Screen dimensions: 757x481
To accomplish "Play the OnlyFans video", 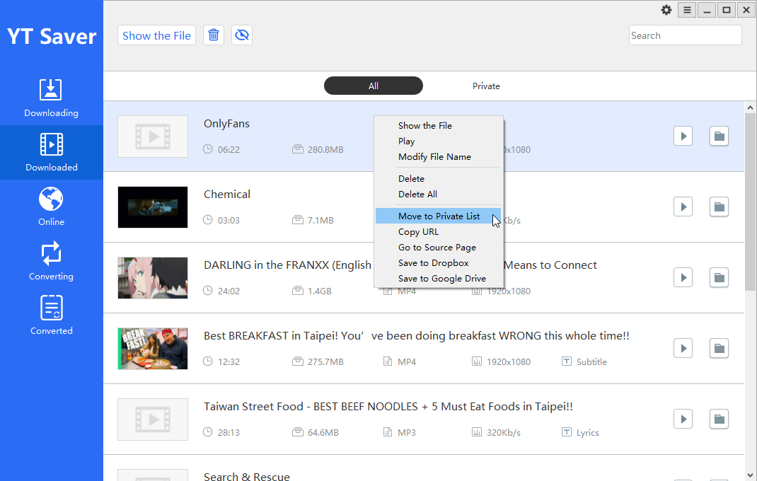I will tap(683, 137).
